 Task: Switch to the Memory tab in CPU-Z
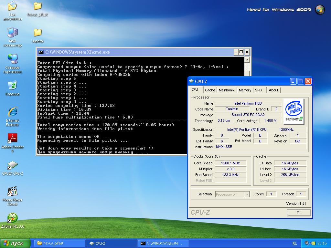click(245, 90)
